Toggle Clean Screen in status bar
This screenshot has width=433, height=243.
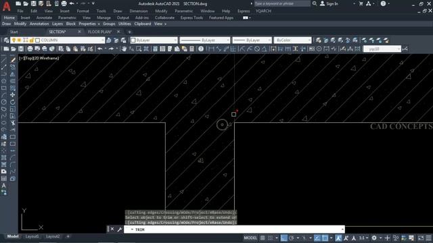coord(421,238)
